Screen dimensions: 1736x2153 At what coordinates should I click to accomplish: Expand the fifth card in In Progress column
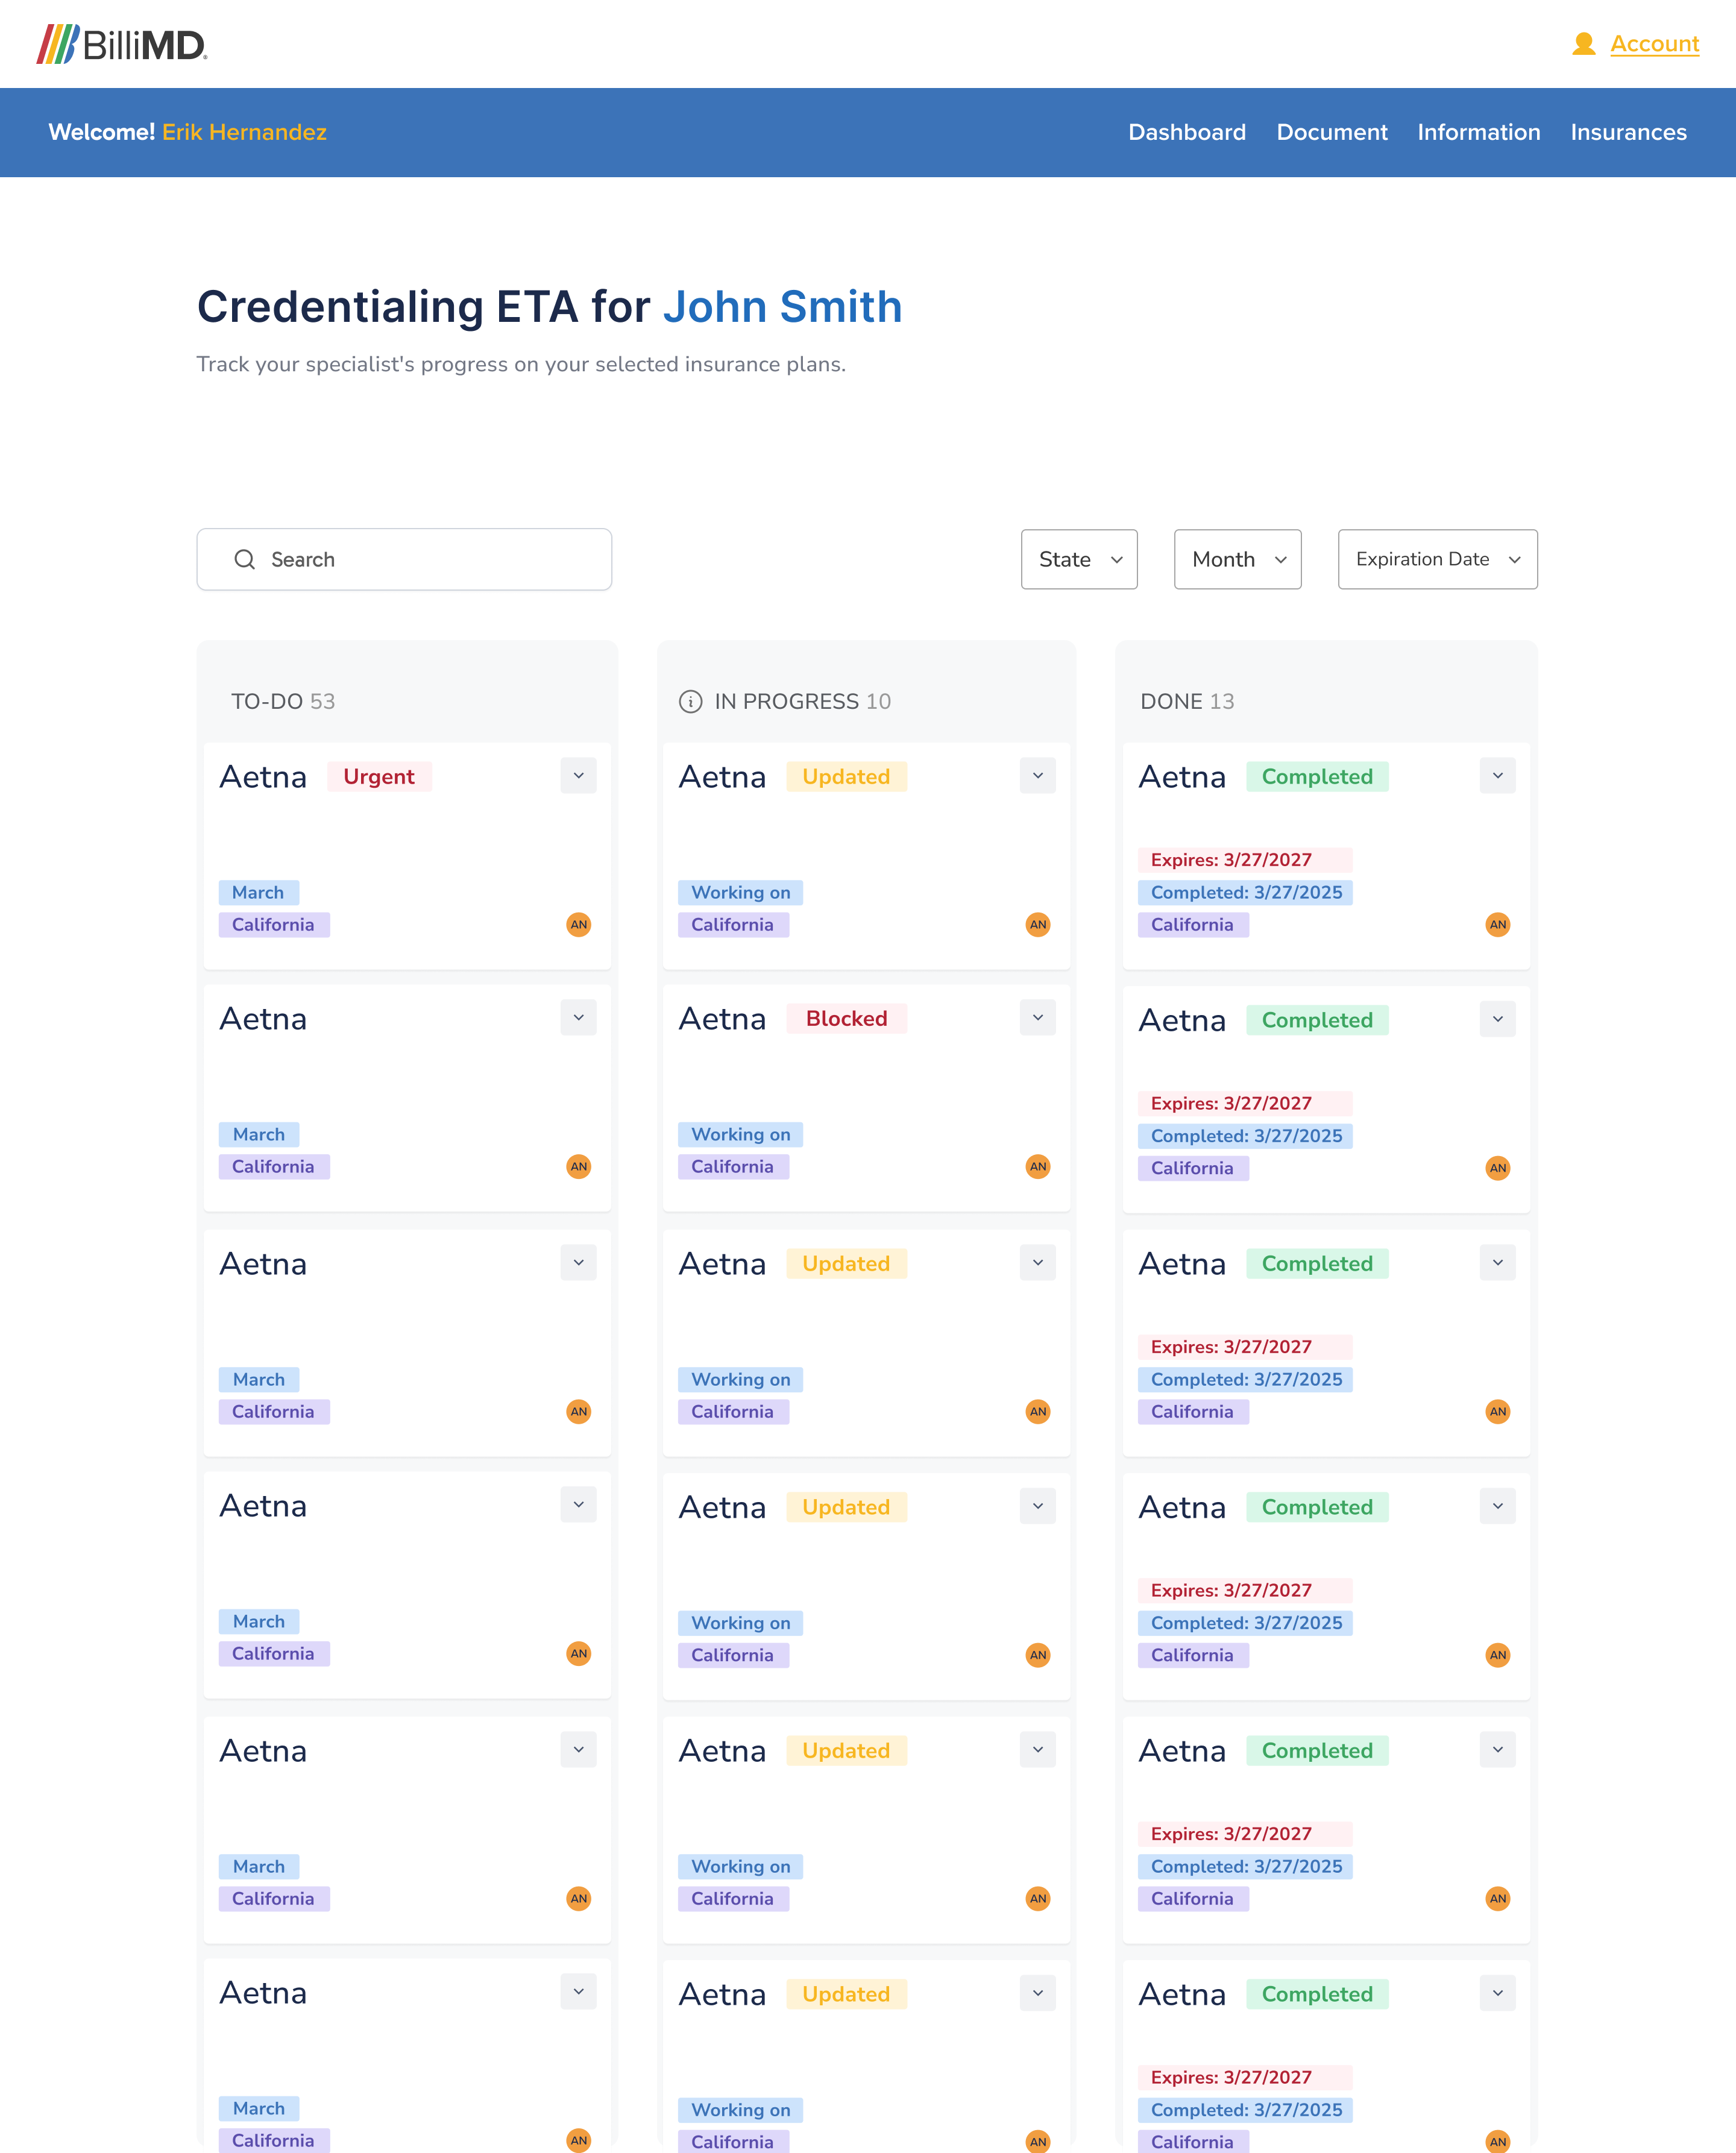point(1037,1749)
